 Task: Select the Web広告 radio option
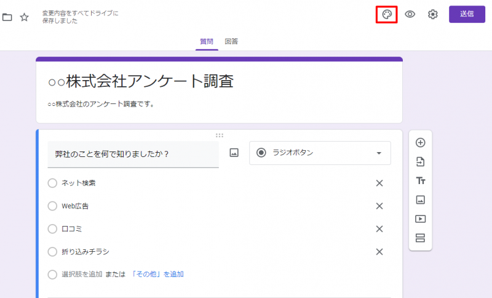pyautogui.click(x=52, y=206)
